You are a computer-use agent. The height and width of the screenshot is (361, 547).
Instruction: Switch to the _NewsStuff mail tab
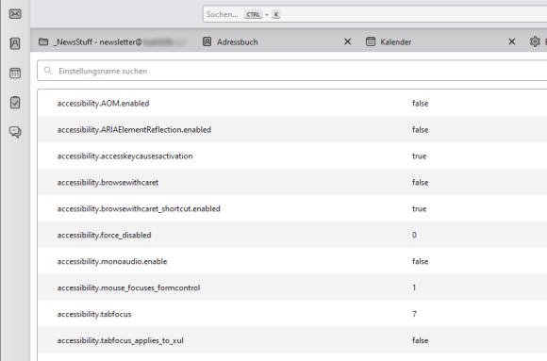pos(113,41)
